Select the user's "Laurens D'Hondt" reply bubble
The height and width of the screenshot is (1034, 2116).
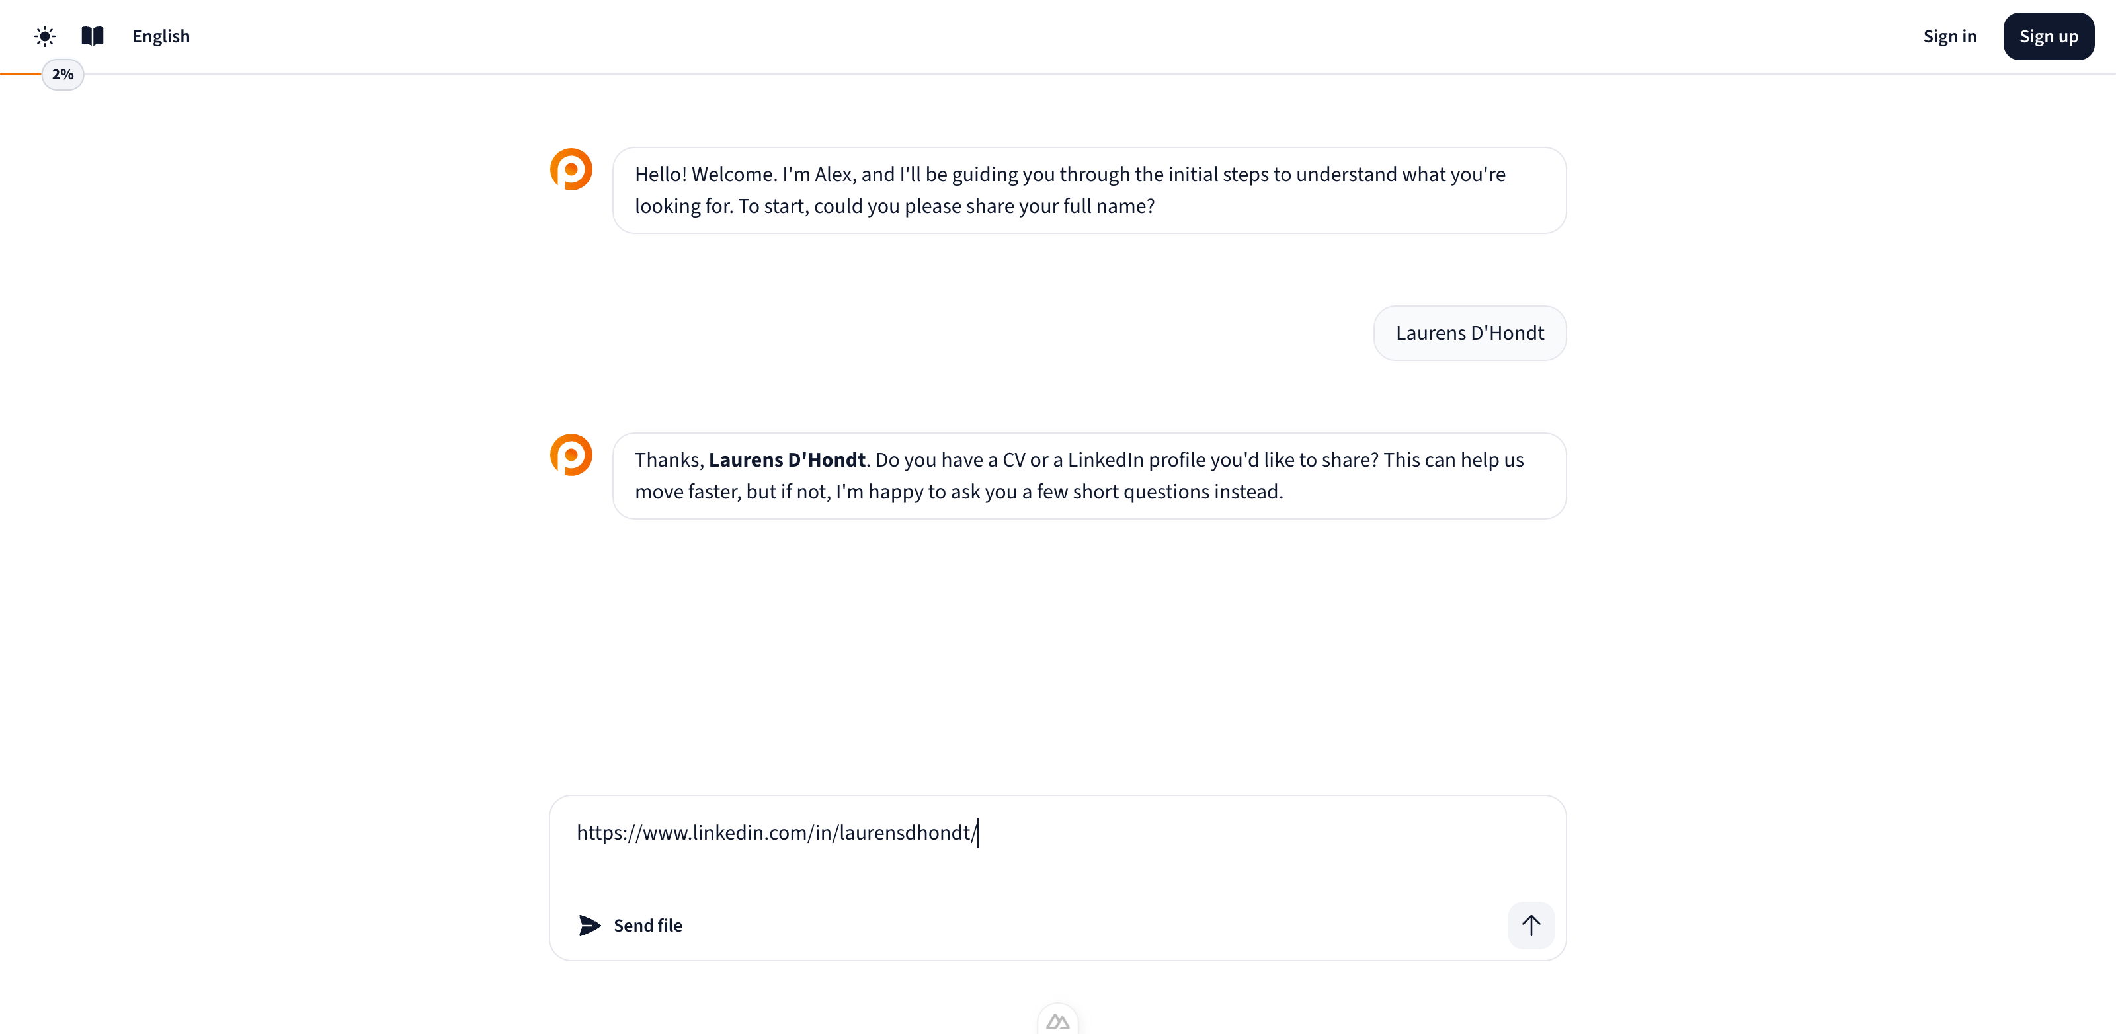(1469, 333)
